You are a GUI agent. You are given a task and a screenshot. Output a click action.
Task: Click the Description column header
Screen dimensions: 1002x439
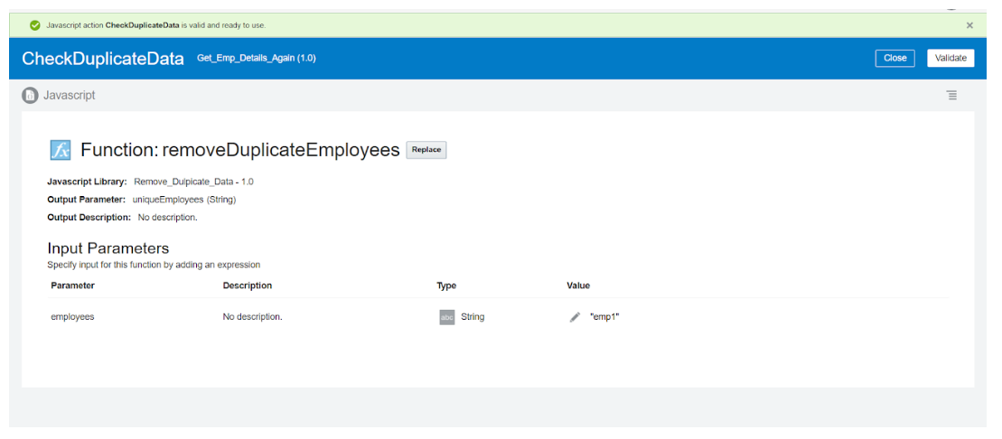point(247,285)
